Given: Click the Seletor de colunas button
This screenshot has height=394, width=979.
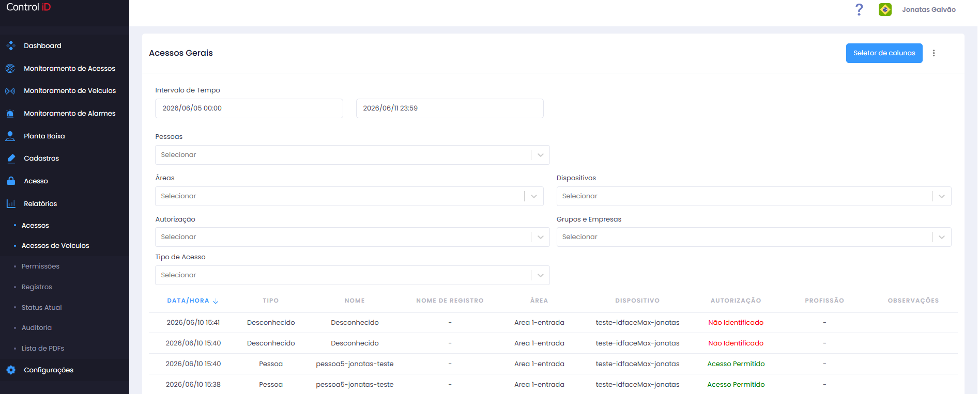Looking at the screenshot, I should pyautogui.click(x=884, y=53).
